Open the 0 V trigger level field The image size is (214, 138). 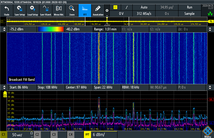pyautogui.click(x=121, y=13)
